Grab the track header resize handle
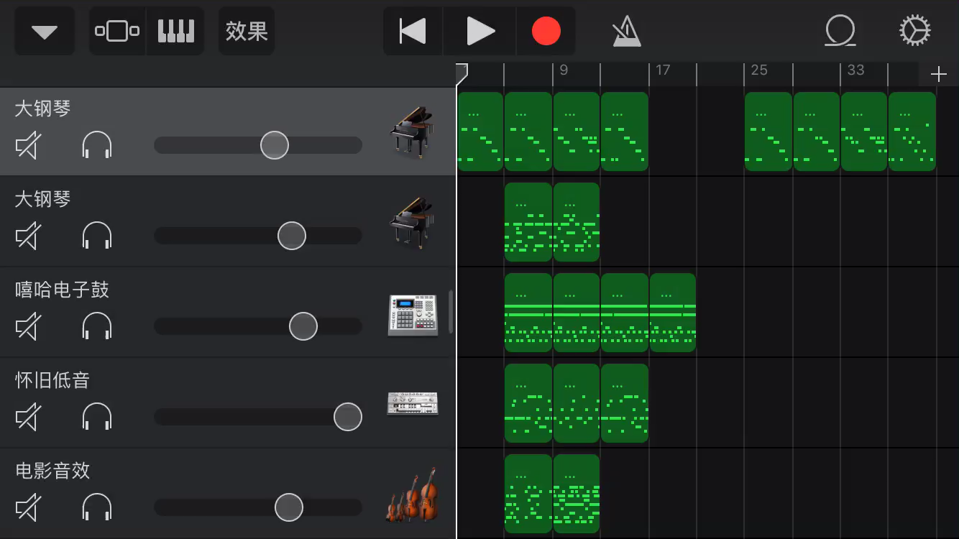Screen dimensions: 959x539 [x=451, y=312]
